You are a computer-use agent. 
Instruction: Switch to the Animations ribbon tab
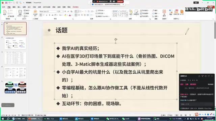(39, 7)
